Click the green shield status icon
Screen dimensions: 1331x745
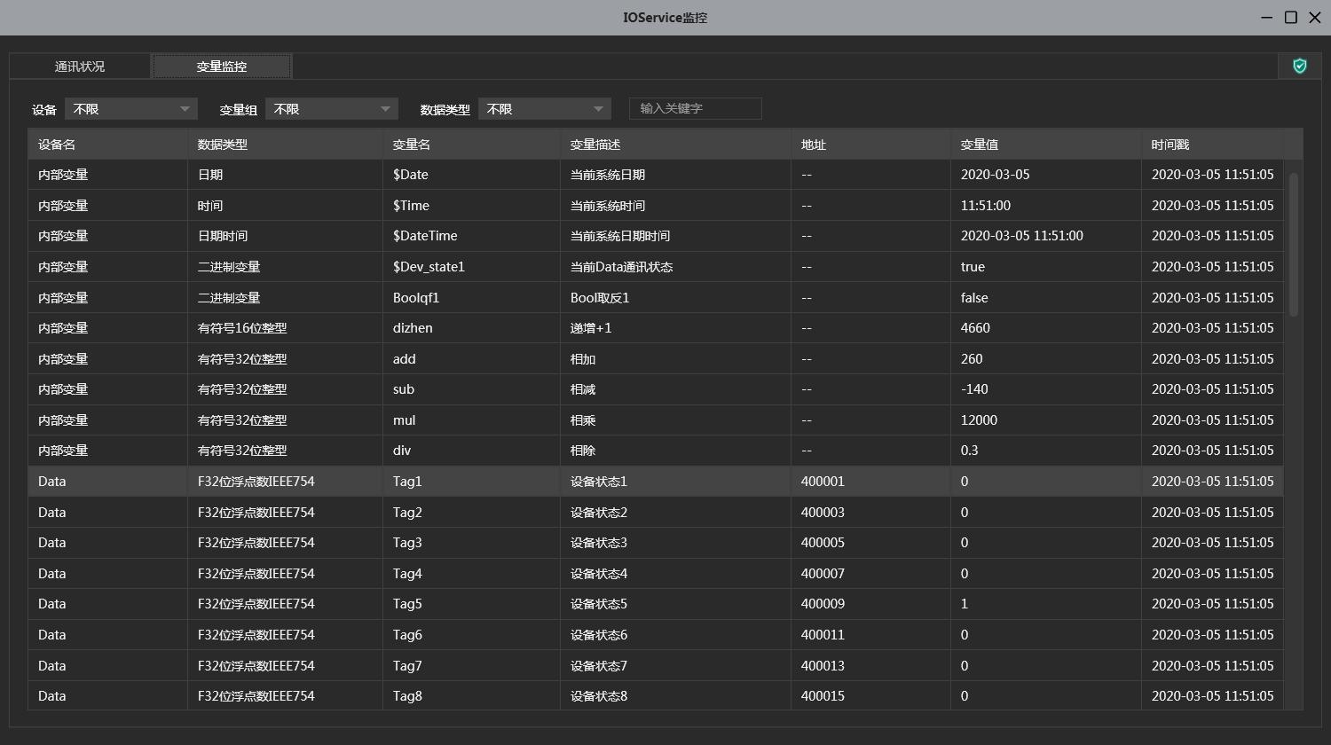pos(1300,66)
